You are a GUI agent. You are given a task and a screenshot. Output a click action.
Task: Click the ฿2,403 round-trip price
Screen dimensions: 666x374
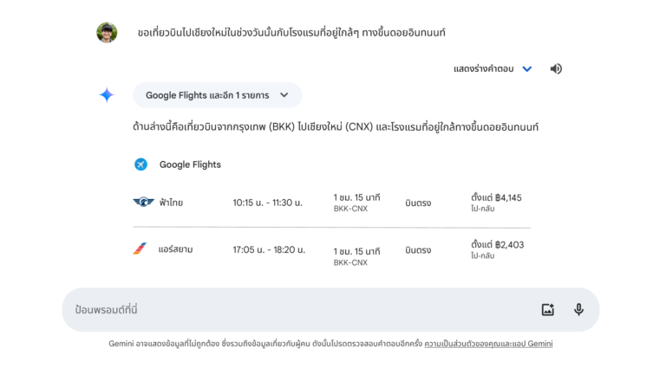click(498, 245)
